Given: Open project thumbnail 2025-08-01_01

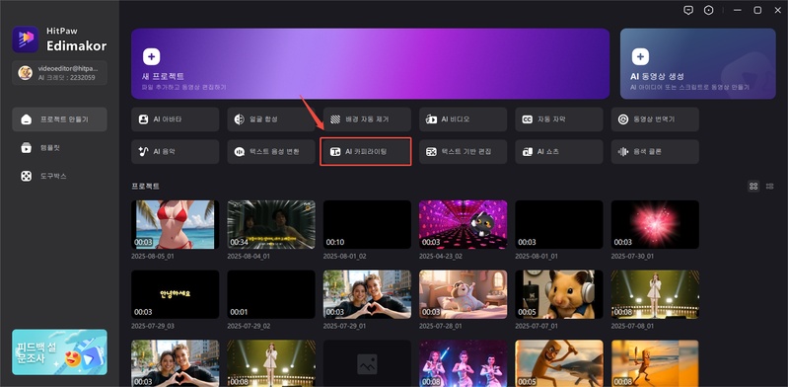Looking at the screenshot, I should click(x=559, y=224).
